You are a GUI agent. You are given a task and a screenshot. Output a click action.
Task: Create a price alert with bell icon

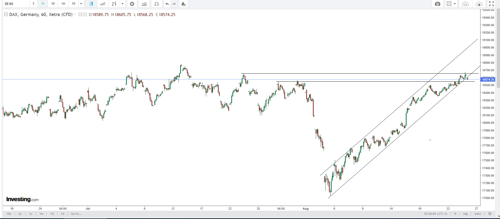click(x=183, y=4)
